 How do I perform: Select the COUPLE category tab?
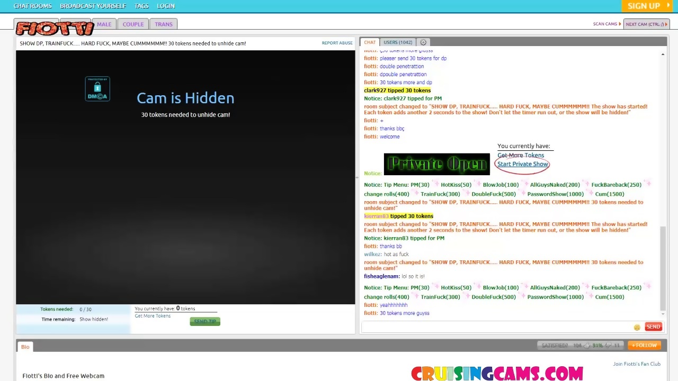click(x=133, y=24)
